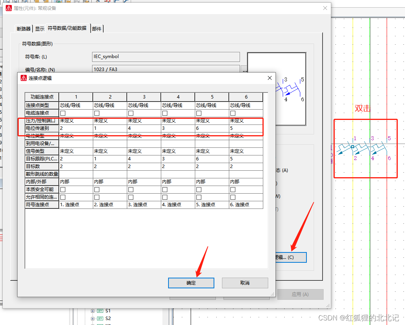Click the circuit breaker symbol in the schematic
405x325 pixels.
click(362, 150)
